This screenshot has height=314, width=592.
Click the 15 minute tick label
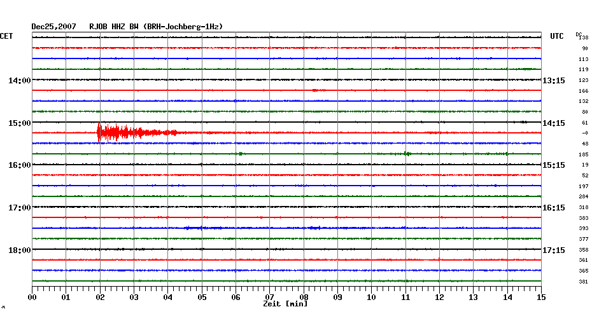click(542, 297)
